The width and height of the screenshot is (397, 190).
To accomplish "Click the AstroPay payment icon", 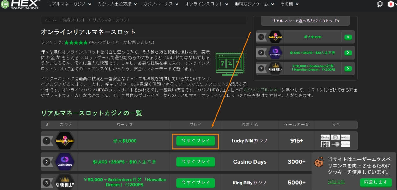I will [x=325, y=137].
